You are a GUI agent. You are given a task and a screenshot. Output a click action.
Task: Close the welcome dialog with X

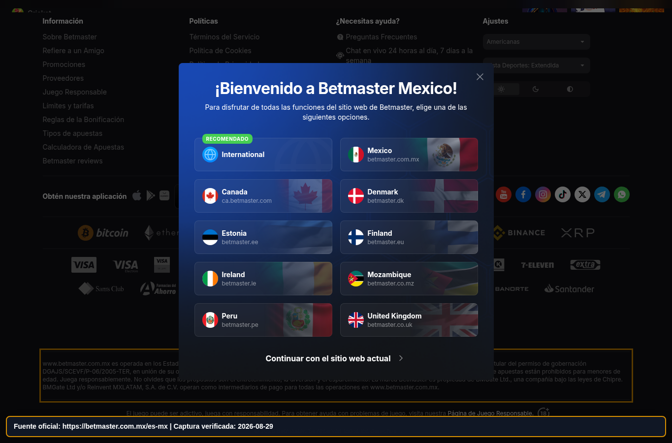pos(480,77)
